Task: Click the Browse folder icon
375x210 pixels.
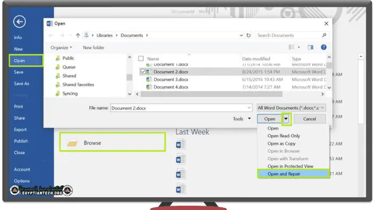Action: tap(72, 143)
